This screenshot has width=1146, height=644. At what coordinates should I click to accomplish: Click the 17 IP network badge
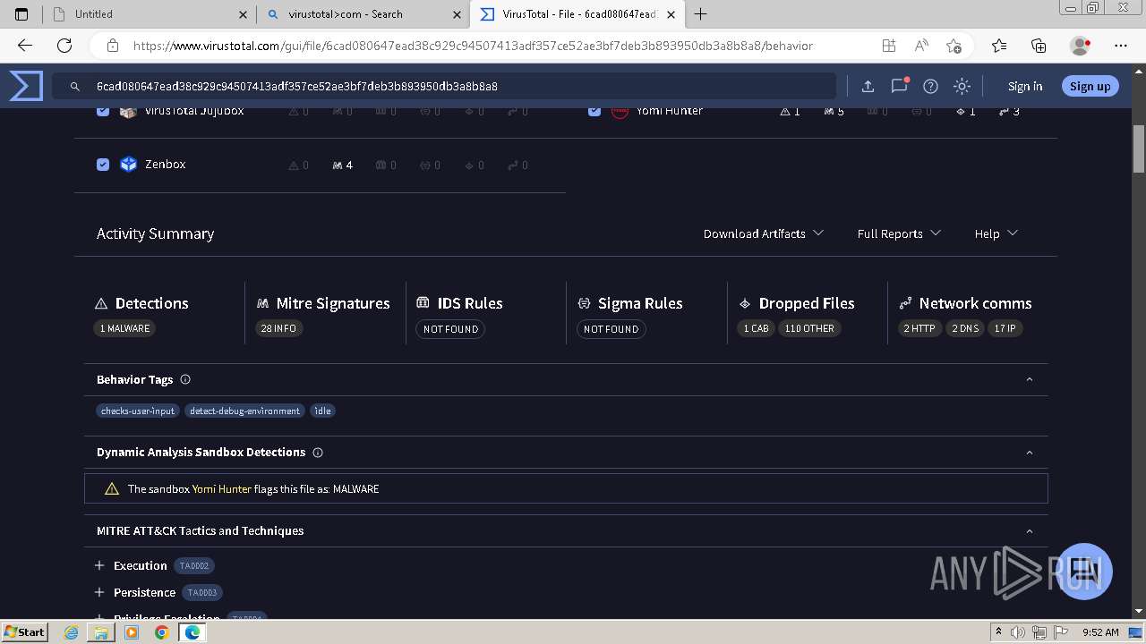pyautogui.click(x=1005, y=328)
